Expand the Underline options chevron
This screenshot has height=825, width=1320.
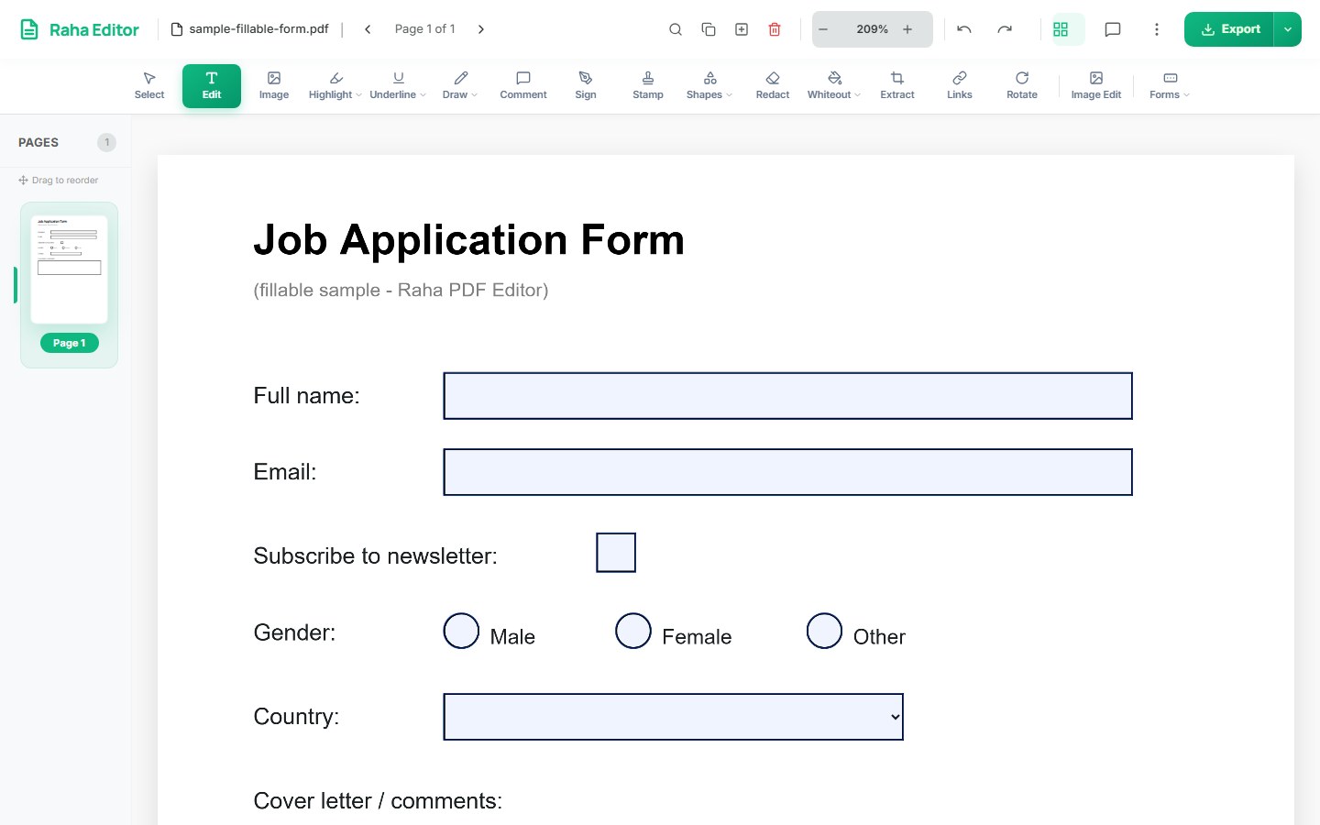423,95
